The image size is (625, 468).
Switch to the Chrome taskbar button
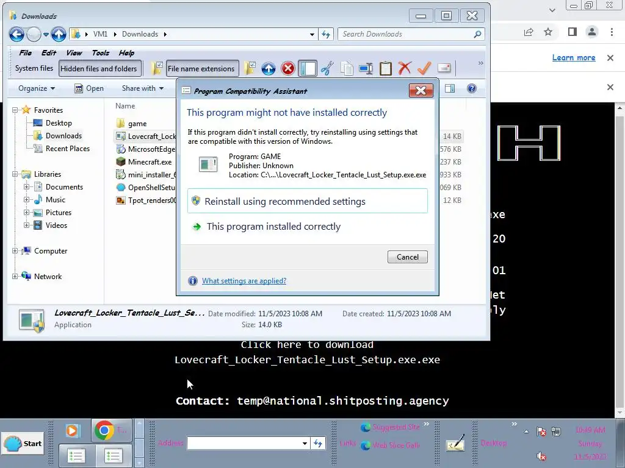coord(111,430)
